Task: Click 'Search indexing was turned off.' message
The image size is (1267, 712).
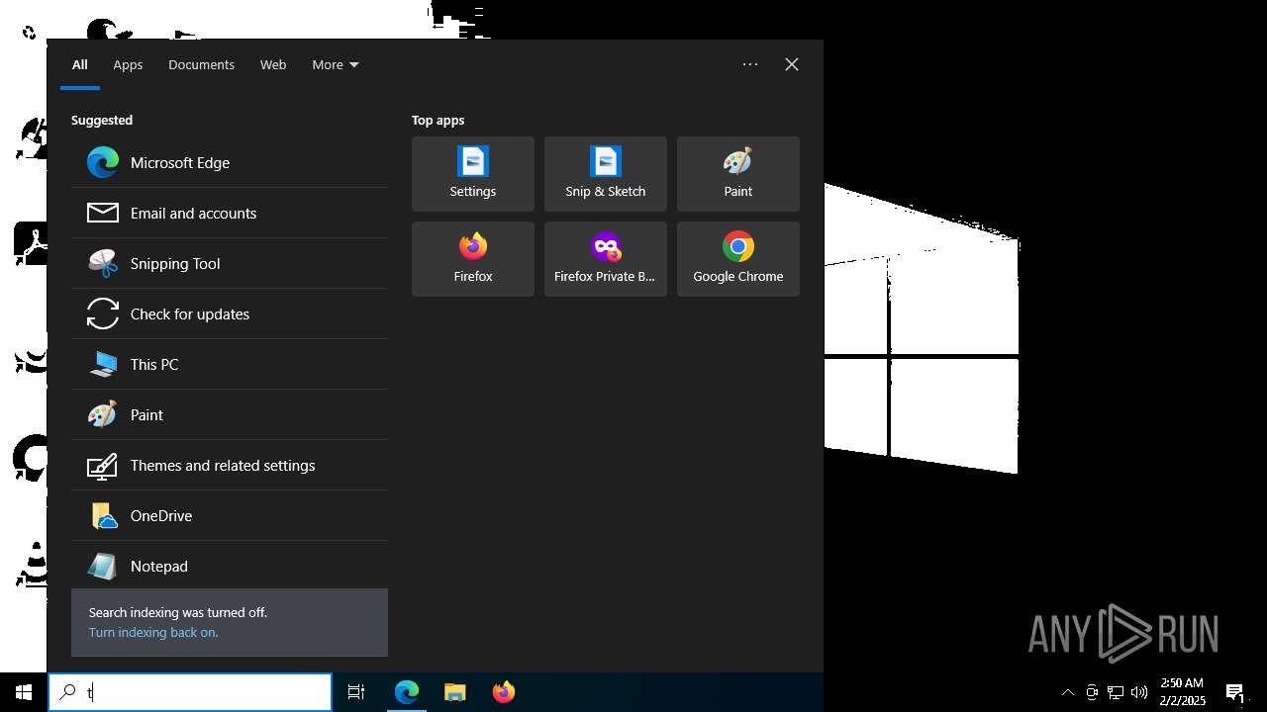Action: pos(178,612)
